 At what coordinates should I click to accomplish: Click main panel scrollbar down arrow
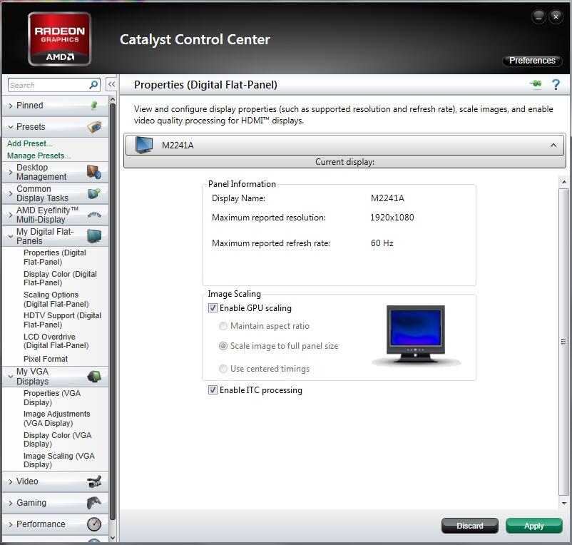[x=564, y=504]
